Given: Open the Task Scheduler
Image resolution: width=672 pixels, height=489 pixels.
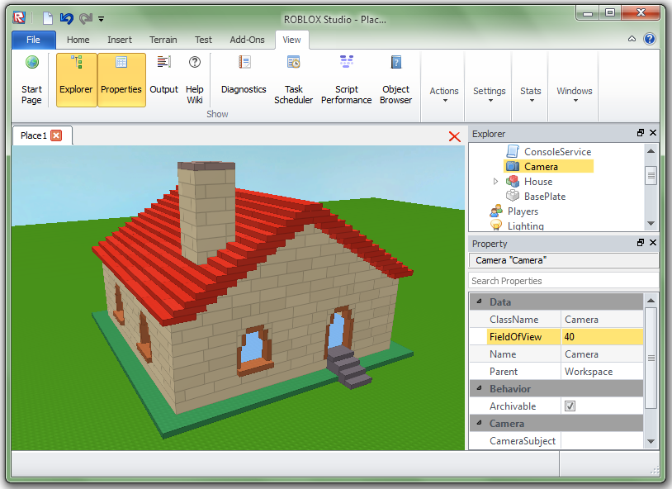Looking at the screenshot, I should click(x=294, y=80).
